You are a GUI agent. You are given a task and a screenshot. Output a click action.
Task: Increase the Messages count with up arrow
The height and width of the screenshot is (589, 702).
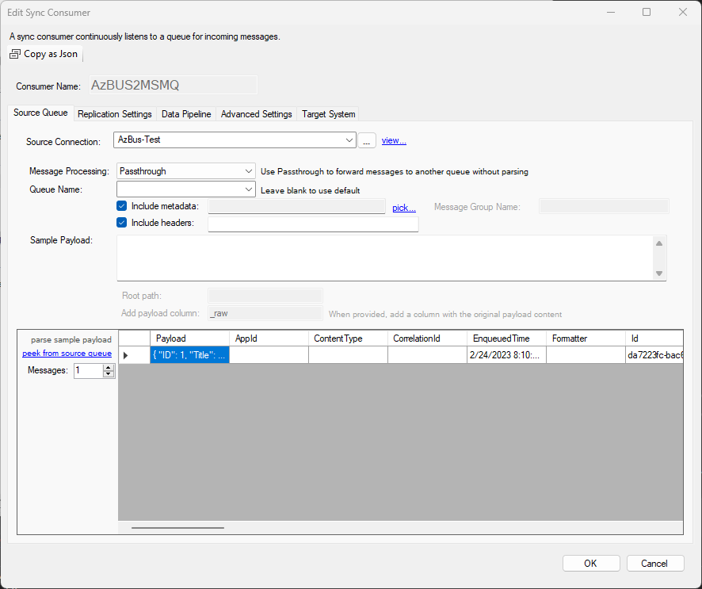click(109, 367)
